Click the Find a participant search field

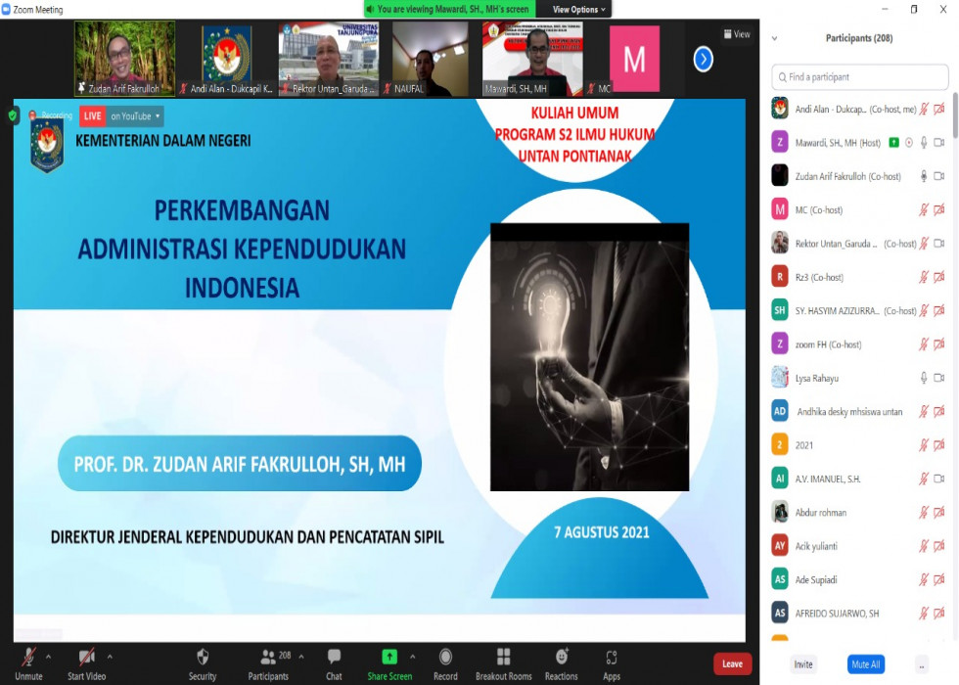click(860, 77)
